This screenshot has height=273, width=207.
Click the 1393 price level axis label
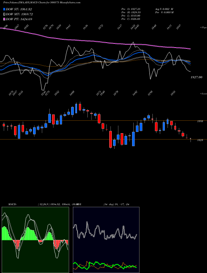coord(200,121)
